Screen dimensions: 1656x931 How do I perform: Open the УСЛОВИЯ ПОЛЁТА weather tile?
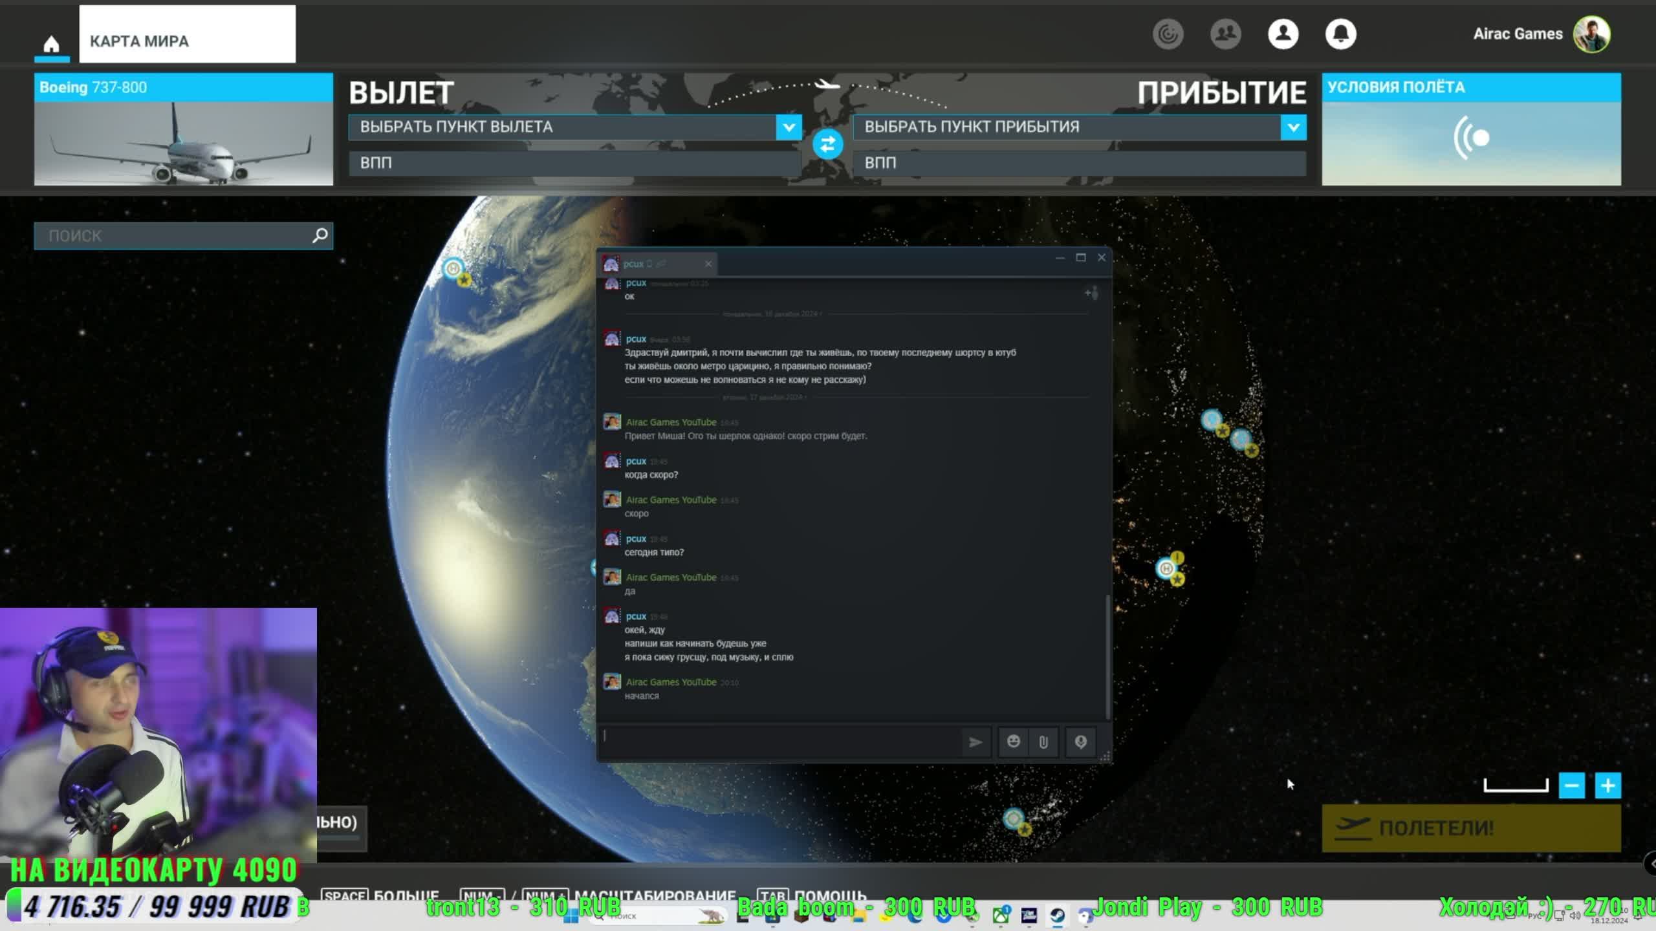pyautogui.click(x=1471, y=129)
